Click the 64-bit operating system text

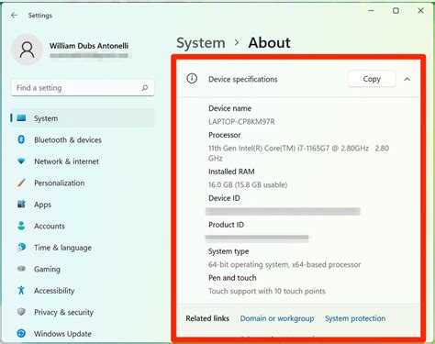pyautogui.click(x=284, y=264)
